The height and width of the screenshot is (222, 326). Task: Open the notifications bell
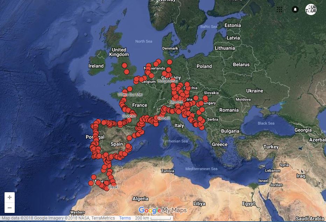click(x=295, y=9)
